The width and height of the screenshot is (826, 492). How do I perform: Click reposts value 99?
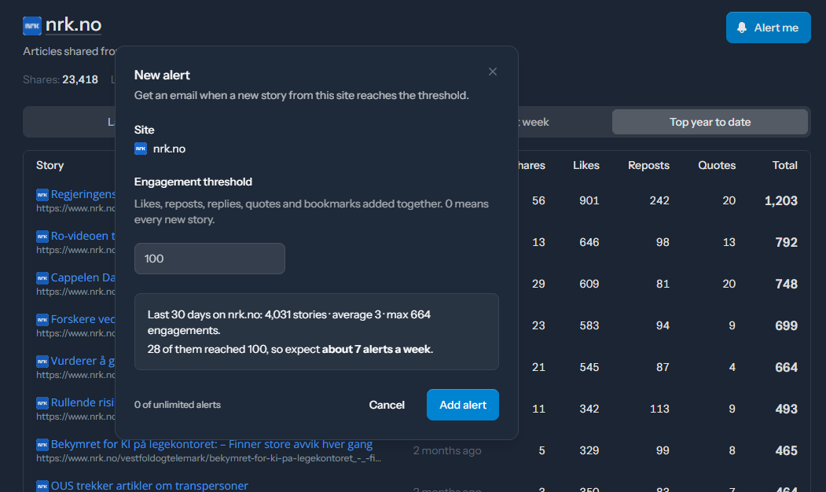(x=663, y=450)
